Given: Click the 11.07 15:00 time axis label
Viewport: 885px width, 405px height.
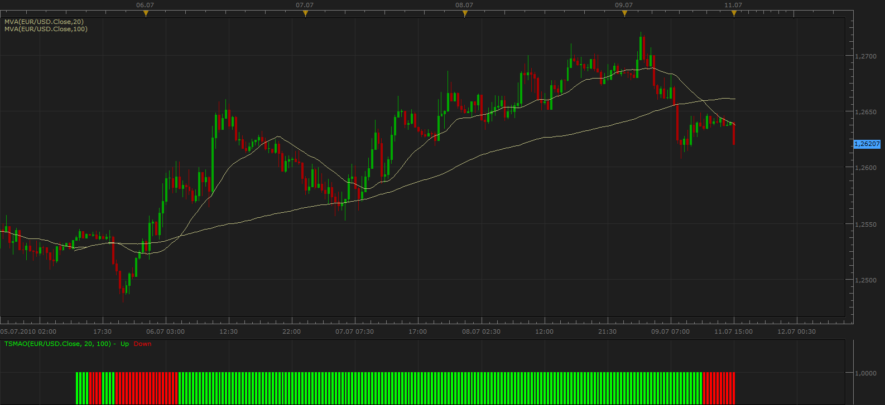Looking at the screenshot, I should click(733, 331).
